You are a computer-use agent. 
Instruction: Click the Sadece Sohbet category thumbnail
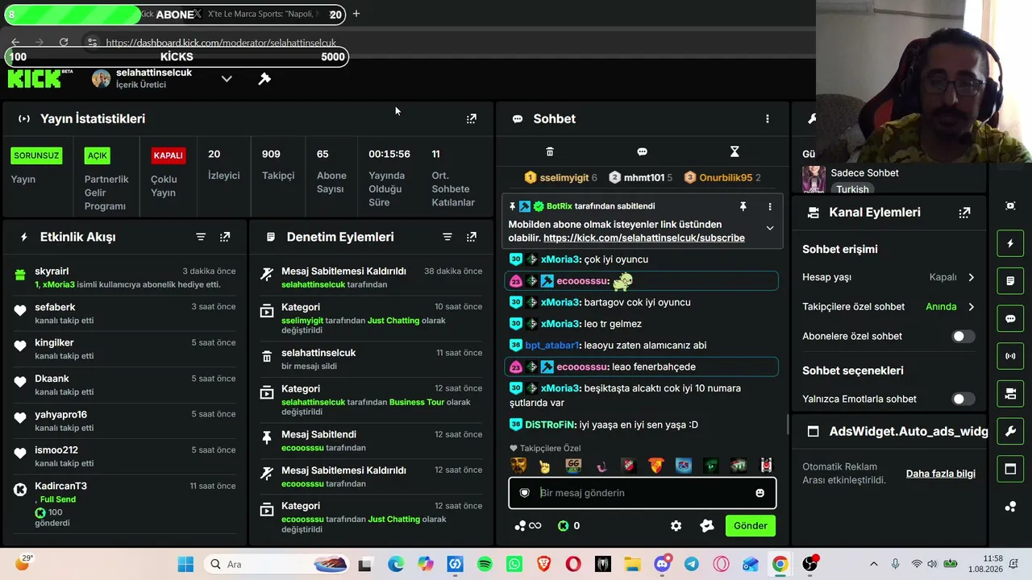[x=814, y=180]
